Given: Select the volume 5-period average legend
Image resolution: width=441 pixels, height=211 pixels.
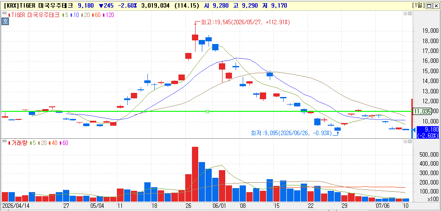Looking at the screenshot, I should point(33,143).
